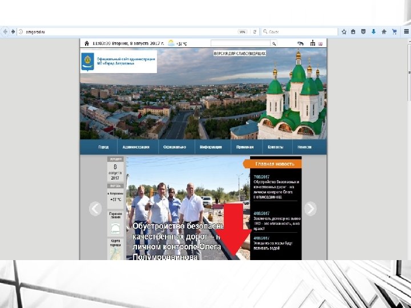Open the Контакты menu item
Viewport: 411px width, 308px height.
click(276, 147)
